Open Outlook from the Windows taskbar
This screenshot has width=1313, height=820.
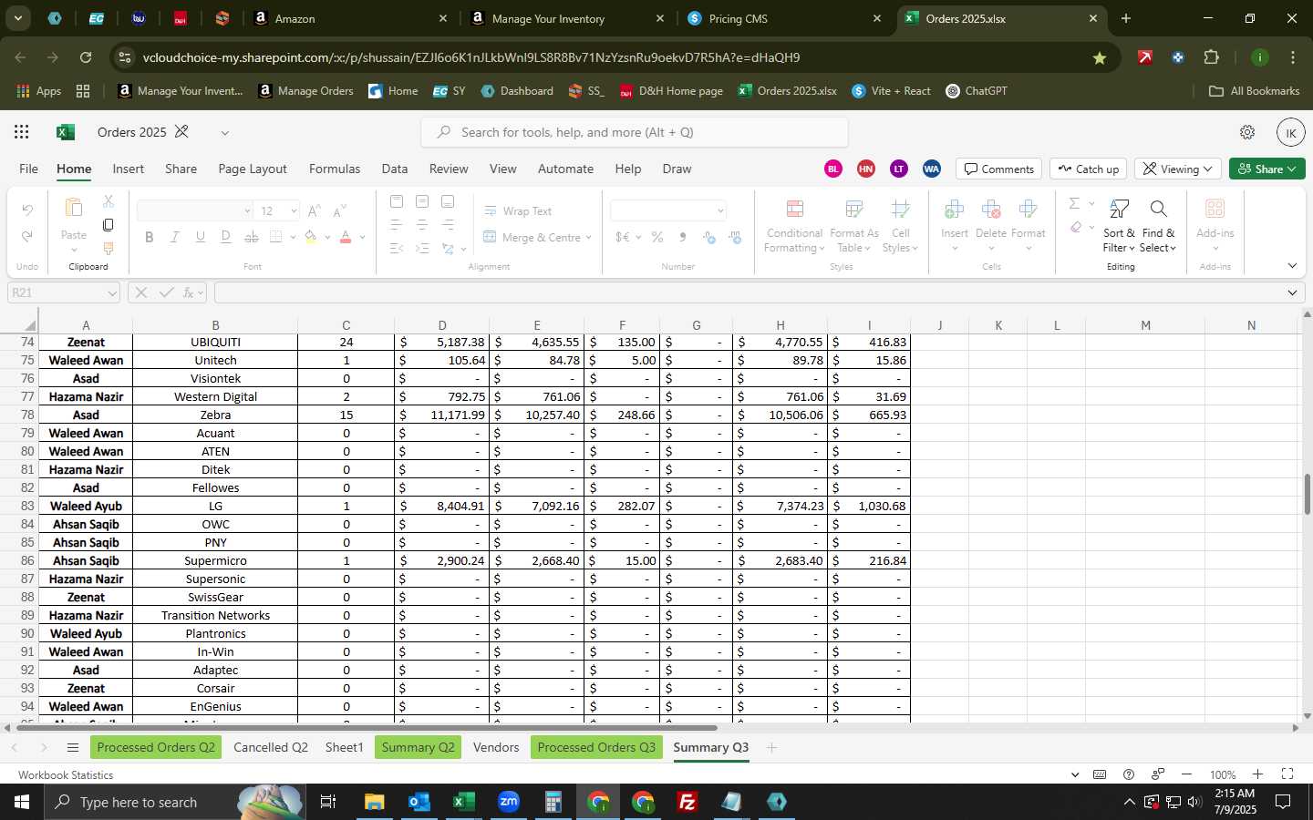[419, 802]
